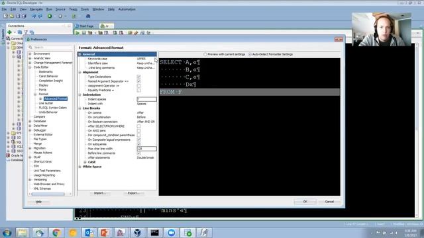This screenshot has height=238, width=424.
Task: Click the dark blue round toolbar icon
Action: pyautogui.click(x=88, y=16)
